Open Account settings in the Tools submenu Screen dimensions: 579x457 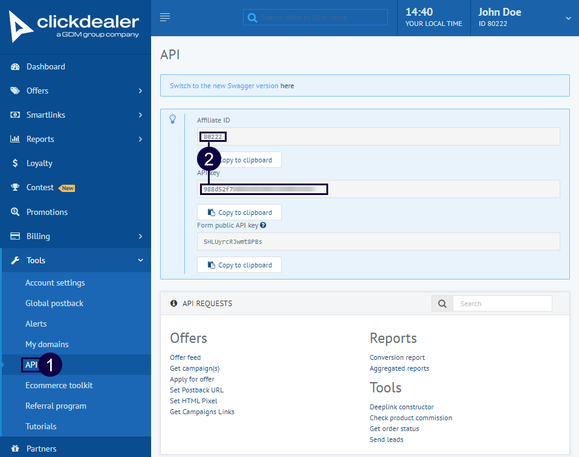tap(56, 283)
